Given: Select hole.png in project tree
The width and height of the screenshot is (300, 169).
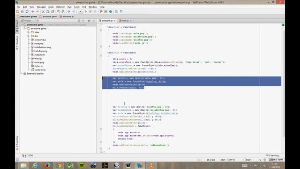Looking at the screenshot, I should 39,44.
